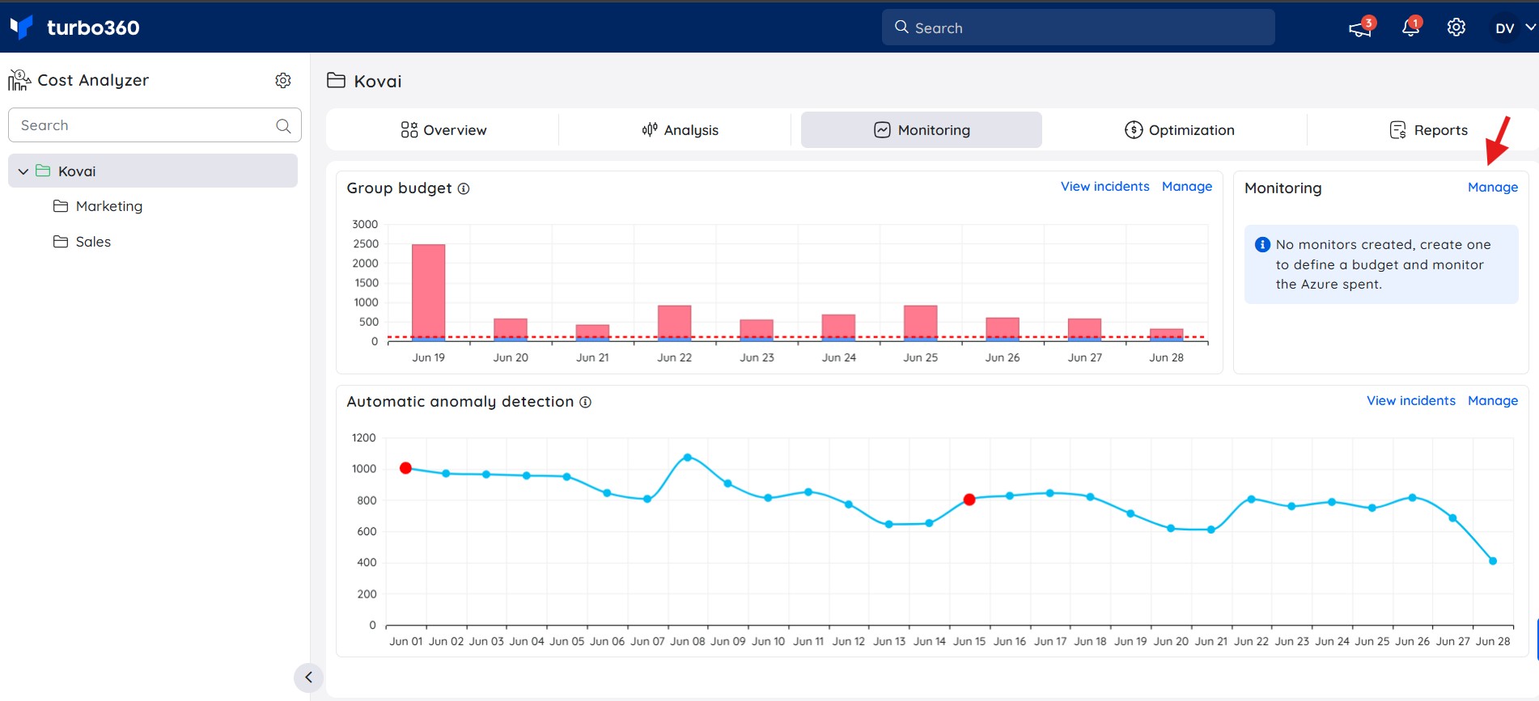
Task: Collapse the Kovai tree node chevron
Action: point(23,171)
